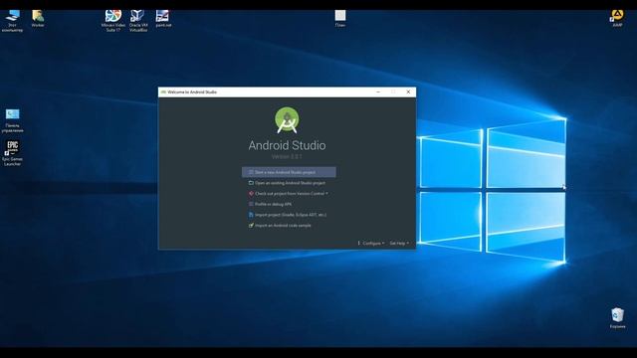Image resolution: width=637 pixels, height=358 pixels.
Task: Select the AIMP desktop shortcut
Action: 617,18
